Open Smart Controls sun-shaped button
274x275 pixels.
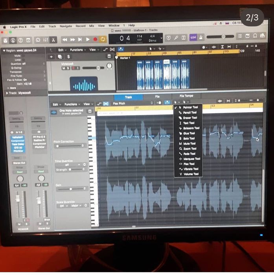pyautogui.click(x=38, y=40)
